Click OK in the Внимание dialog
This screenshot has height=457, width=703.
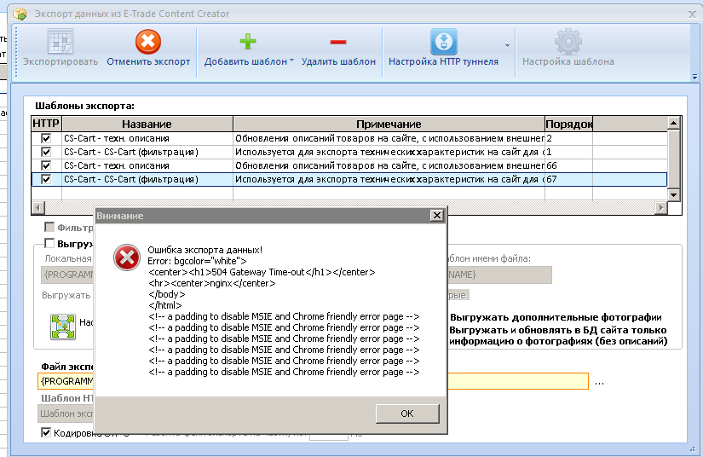(x=407, y=414)
